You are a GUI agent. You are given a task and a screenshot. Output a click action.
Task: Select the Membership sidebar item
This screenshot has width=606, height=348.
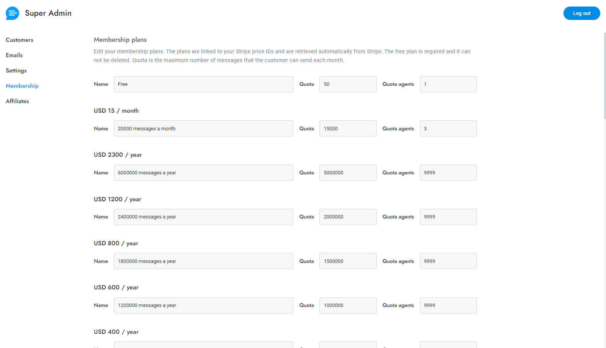coord(22,86)
